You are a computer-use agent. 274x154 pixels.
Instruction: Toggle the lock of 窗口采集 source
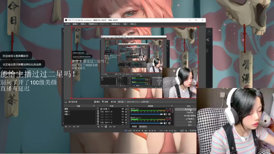(126, 109)
